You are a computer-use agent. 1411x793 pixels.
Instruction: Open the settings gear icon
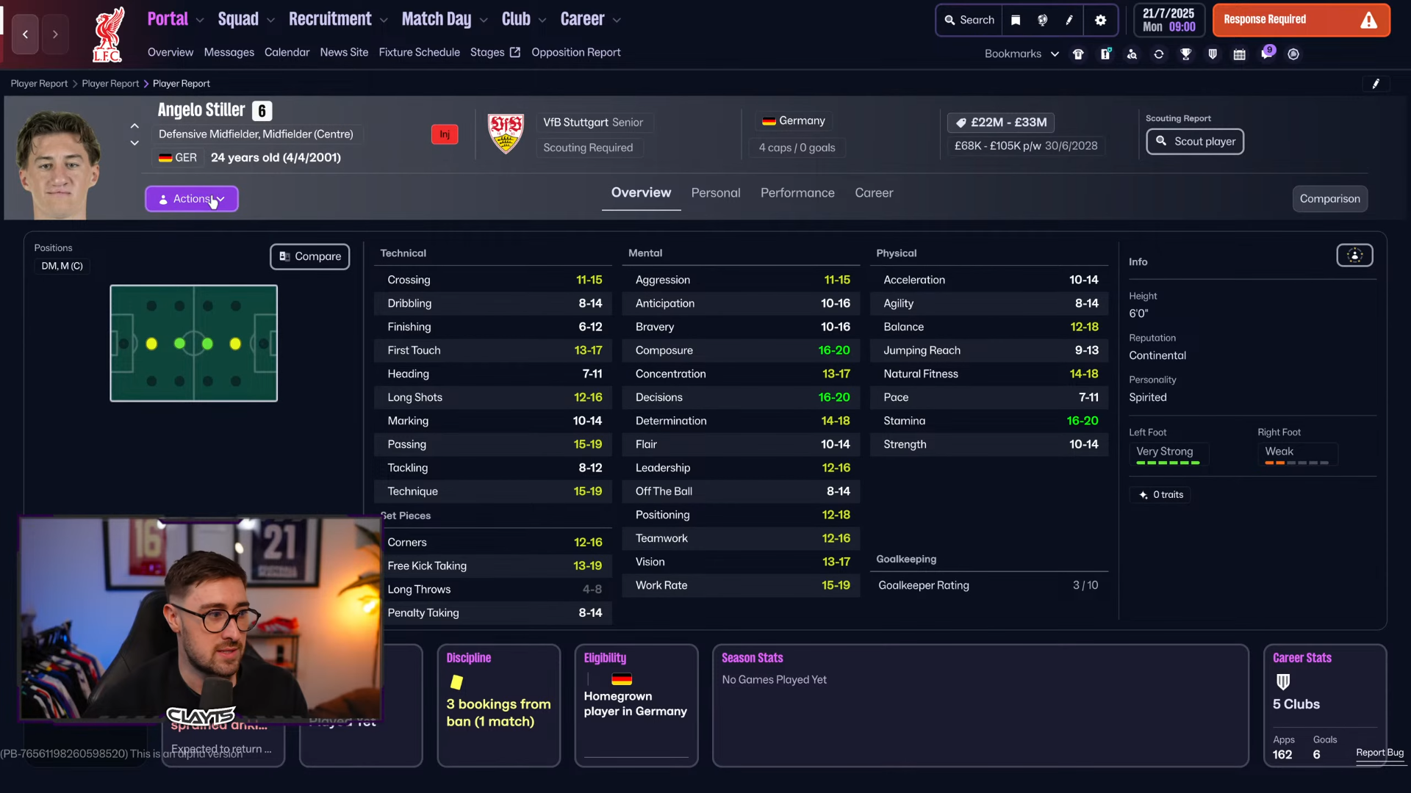click(1100, 20)
